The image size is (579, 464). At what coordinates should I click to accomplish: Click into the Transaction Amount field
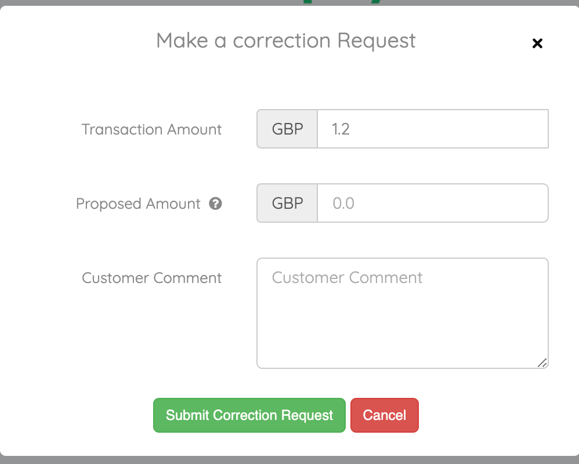[x=432, y=129]
